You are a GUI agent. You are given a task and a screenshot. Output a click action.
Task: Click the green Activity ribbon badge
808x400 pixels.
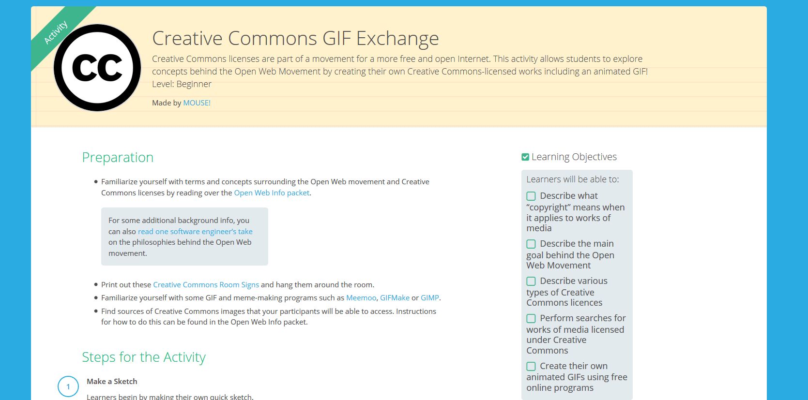coord(56,32)
